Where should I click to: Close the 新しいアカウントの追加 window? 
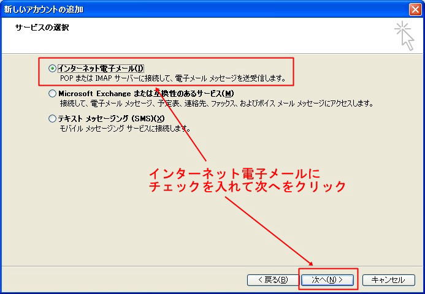tap(415, 10)
